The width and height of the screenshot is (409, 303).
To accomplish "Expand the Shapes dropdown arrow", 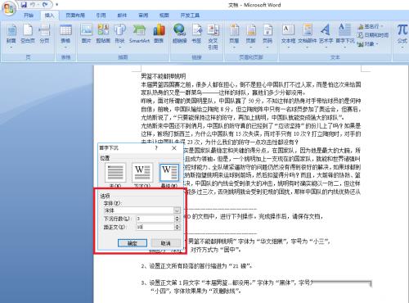I will 119,47.
